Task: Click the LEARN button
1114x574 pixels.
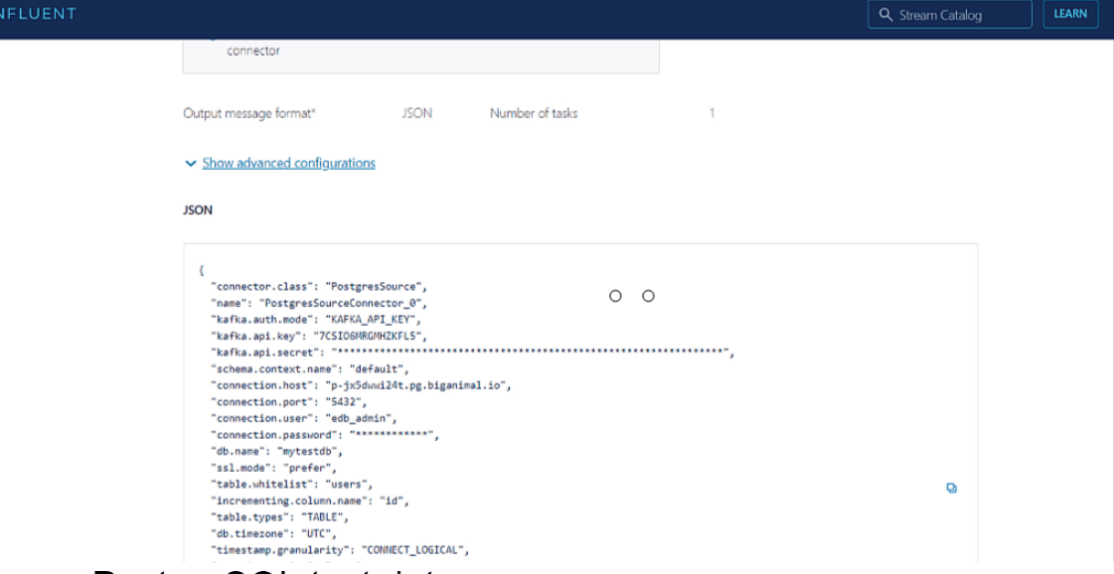Action: (1070, 13)
